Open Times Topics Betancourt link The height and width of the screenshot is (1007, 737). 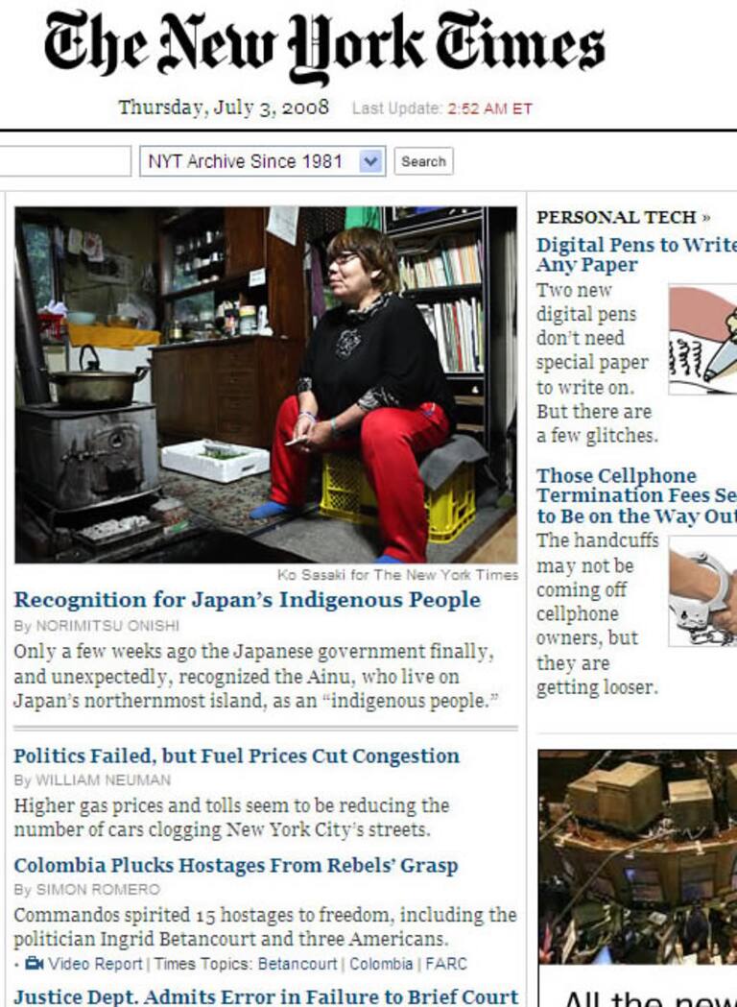tap(297, 964)
